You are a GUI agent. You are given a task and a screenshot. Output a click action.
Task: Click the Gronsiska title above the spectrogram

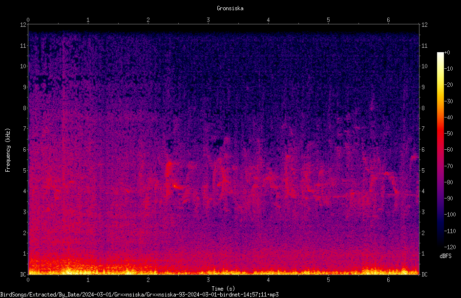coord(230,8)
